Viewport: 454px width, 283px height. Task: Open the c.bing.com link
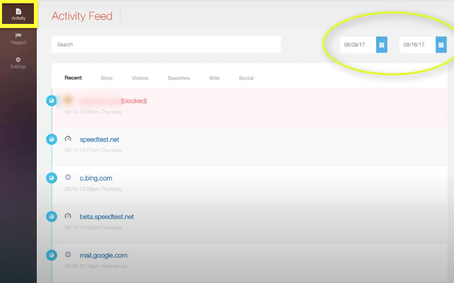(96, 178)
